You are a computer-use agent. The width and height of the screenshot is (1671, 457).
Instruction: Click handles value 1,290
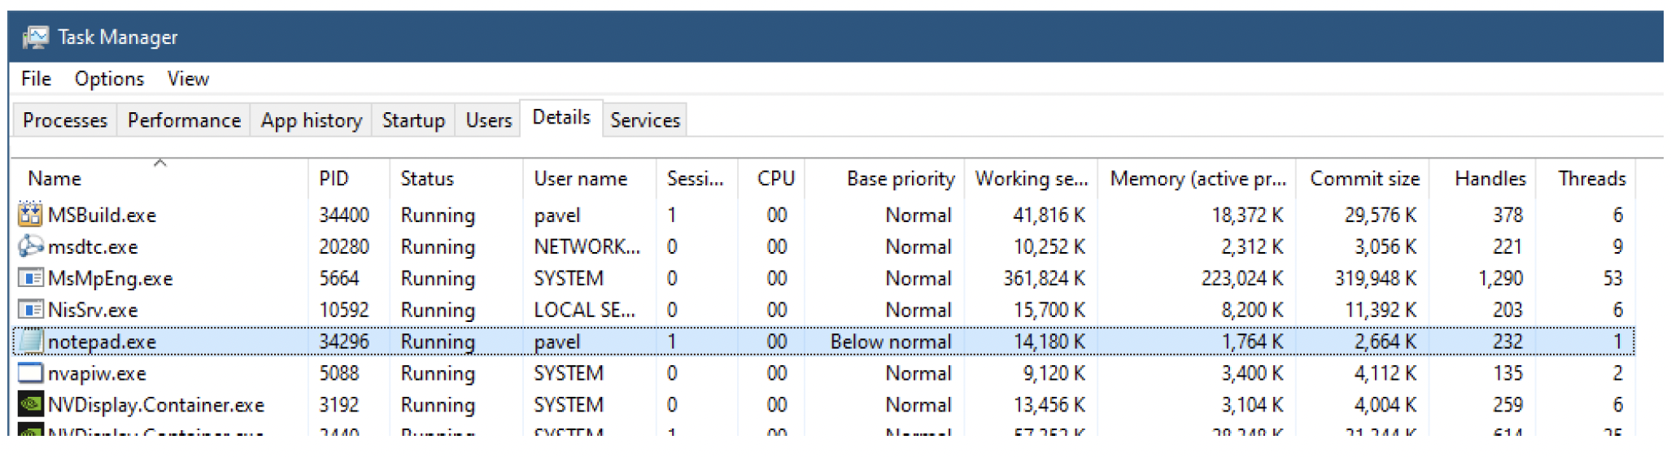pos(1500,279)
